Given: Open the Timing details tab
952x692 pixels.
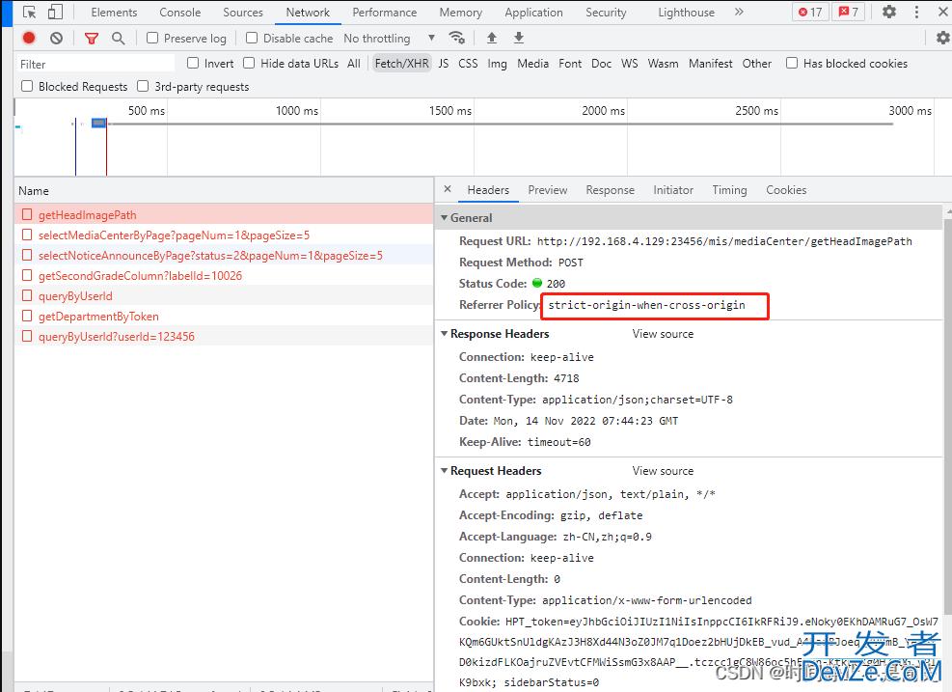Looking at the screenshot, I should click(729, 190).
